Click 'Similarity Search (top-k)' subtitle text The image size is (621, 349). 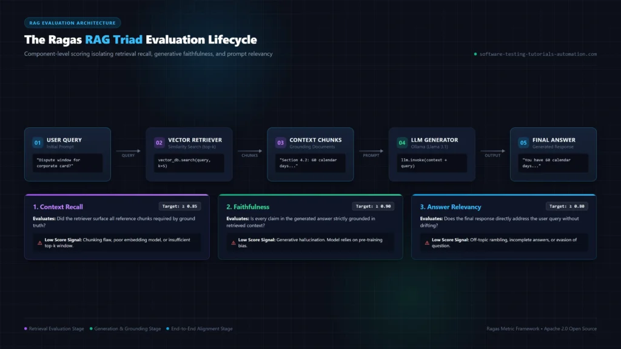[192, 147]
